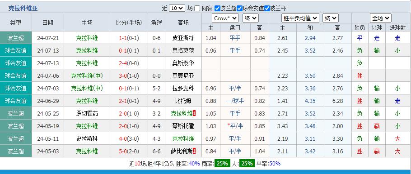Click the first green 25% win-rate badge
Viewport: 411px width, 174px height.
point(223,164)
